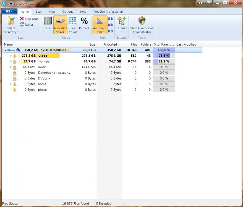Click the photo folder icon

[x=15, y=90]
